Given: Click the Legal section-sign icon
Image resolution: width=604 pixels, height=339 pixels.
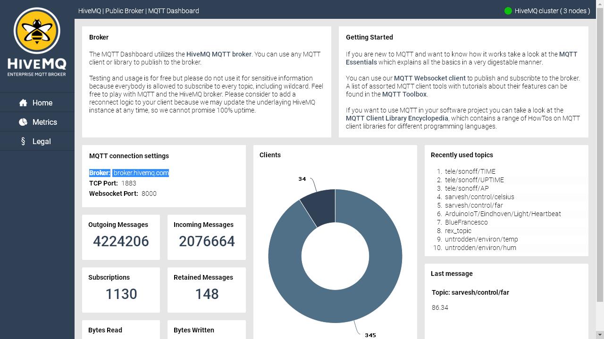Looking at the screenshot, I should click(x=23, y=141).
